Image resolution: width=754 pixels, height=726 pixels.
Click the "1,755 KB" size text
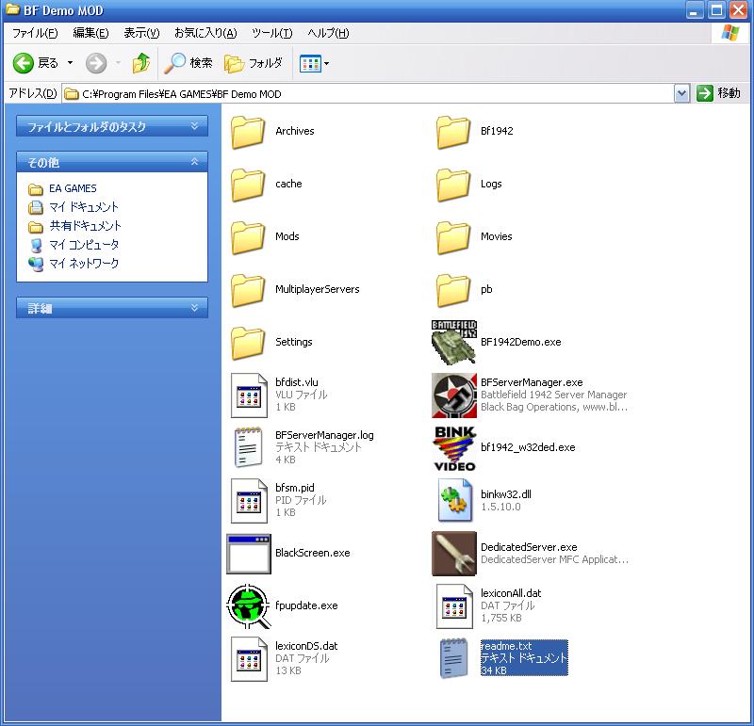coord(501,619)
